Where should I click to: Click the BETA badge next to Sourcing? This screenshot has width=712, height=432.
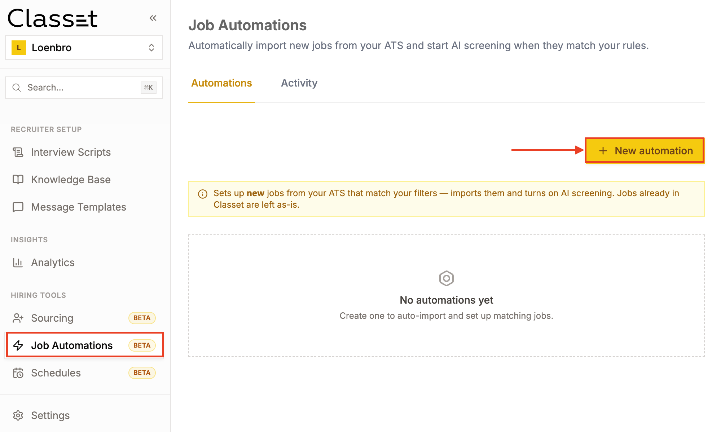[142, 318]
